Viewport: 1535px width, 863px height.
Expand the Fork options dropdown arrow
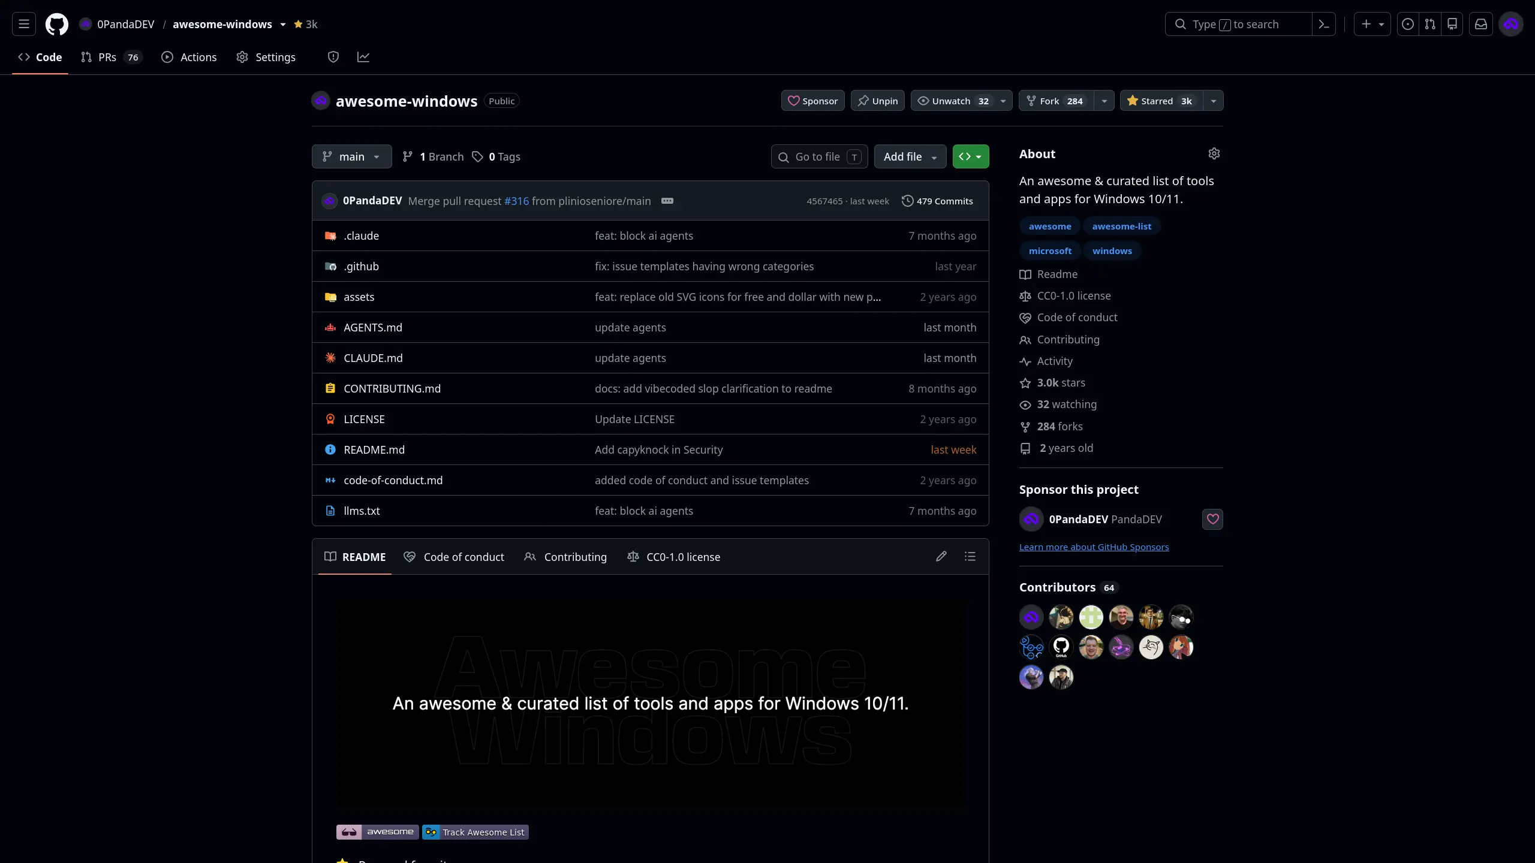click(x=1104, y=101)
